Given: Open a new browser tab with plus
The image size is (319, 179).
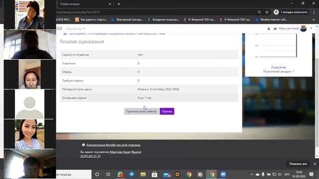Looking at the screenshot, I should click(119, 4).
